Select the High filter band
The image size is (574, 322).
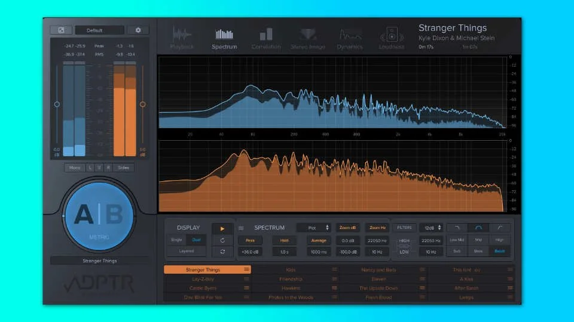click(500, 240)
